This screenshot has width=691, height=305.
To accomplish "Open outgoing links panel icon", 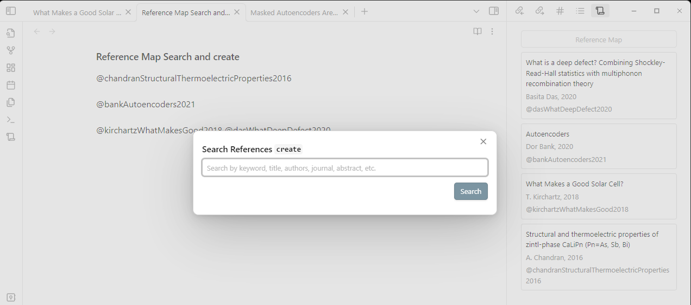I will [539, 11].
